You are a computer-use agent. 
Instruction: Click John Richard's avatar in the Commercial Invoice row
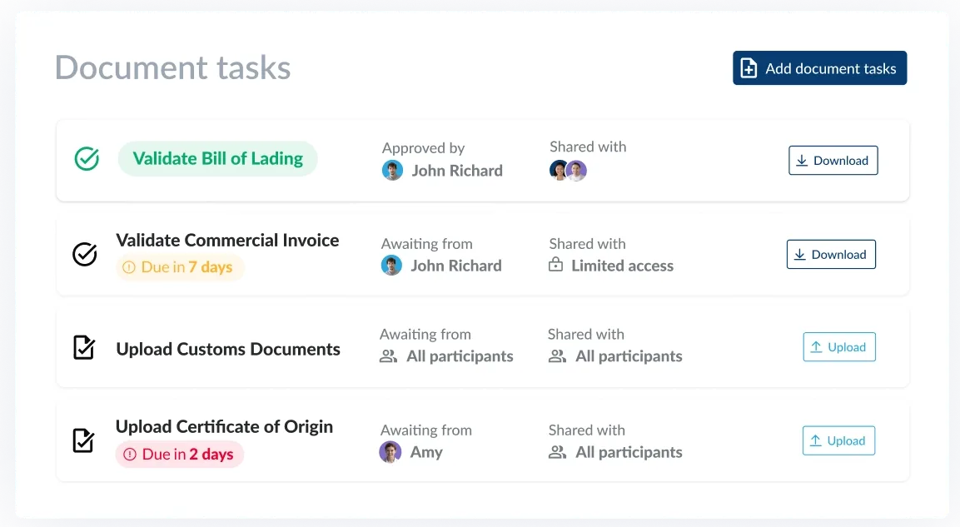(x=391, y=266)
